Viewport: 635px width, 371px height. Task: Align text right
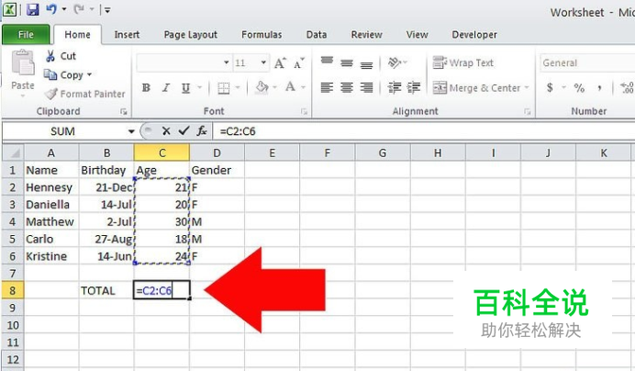pos(366,87)
